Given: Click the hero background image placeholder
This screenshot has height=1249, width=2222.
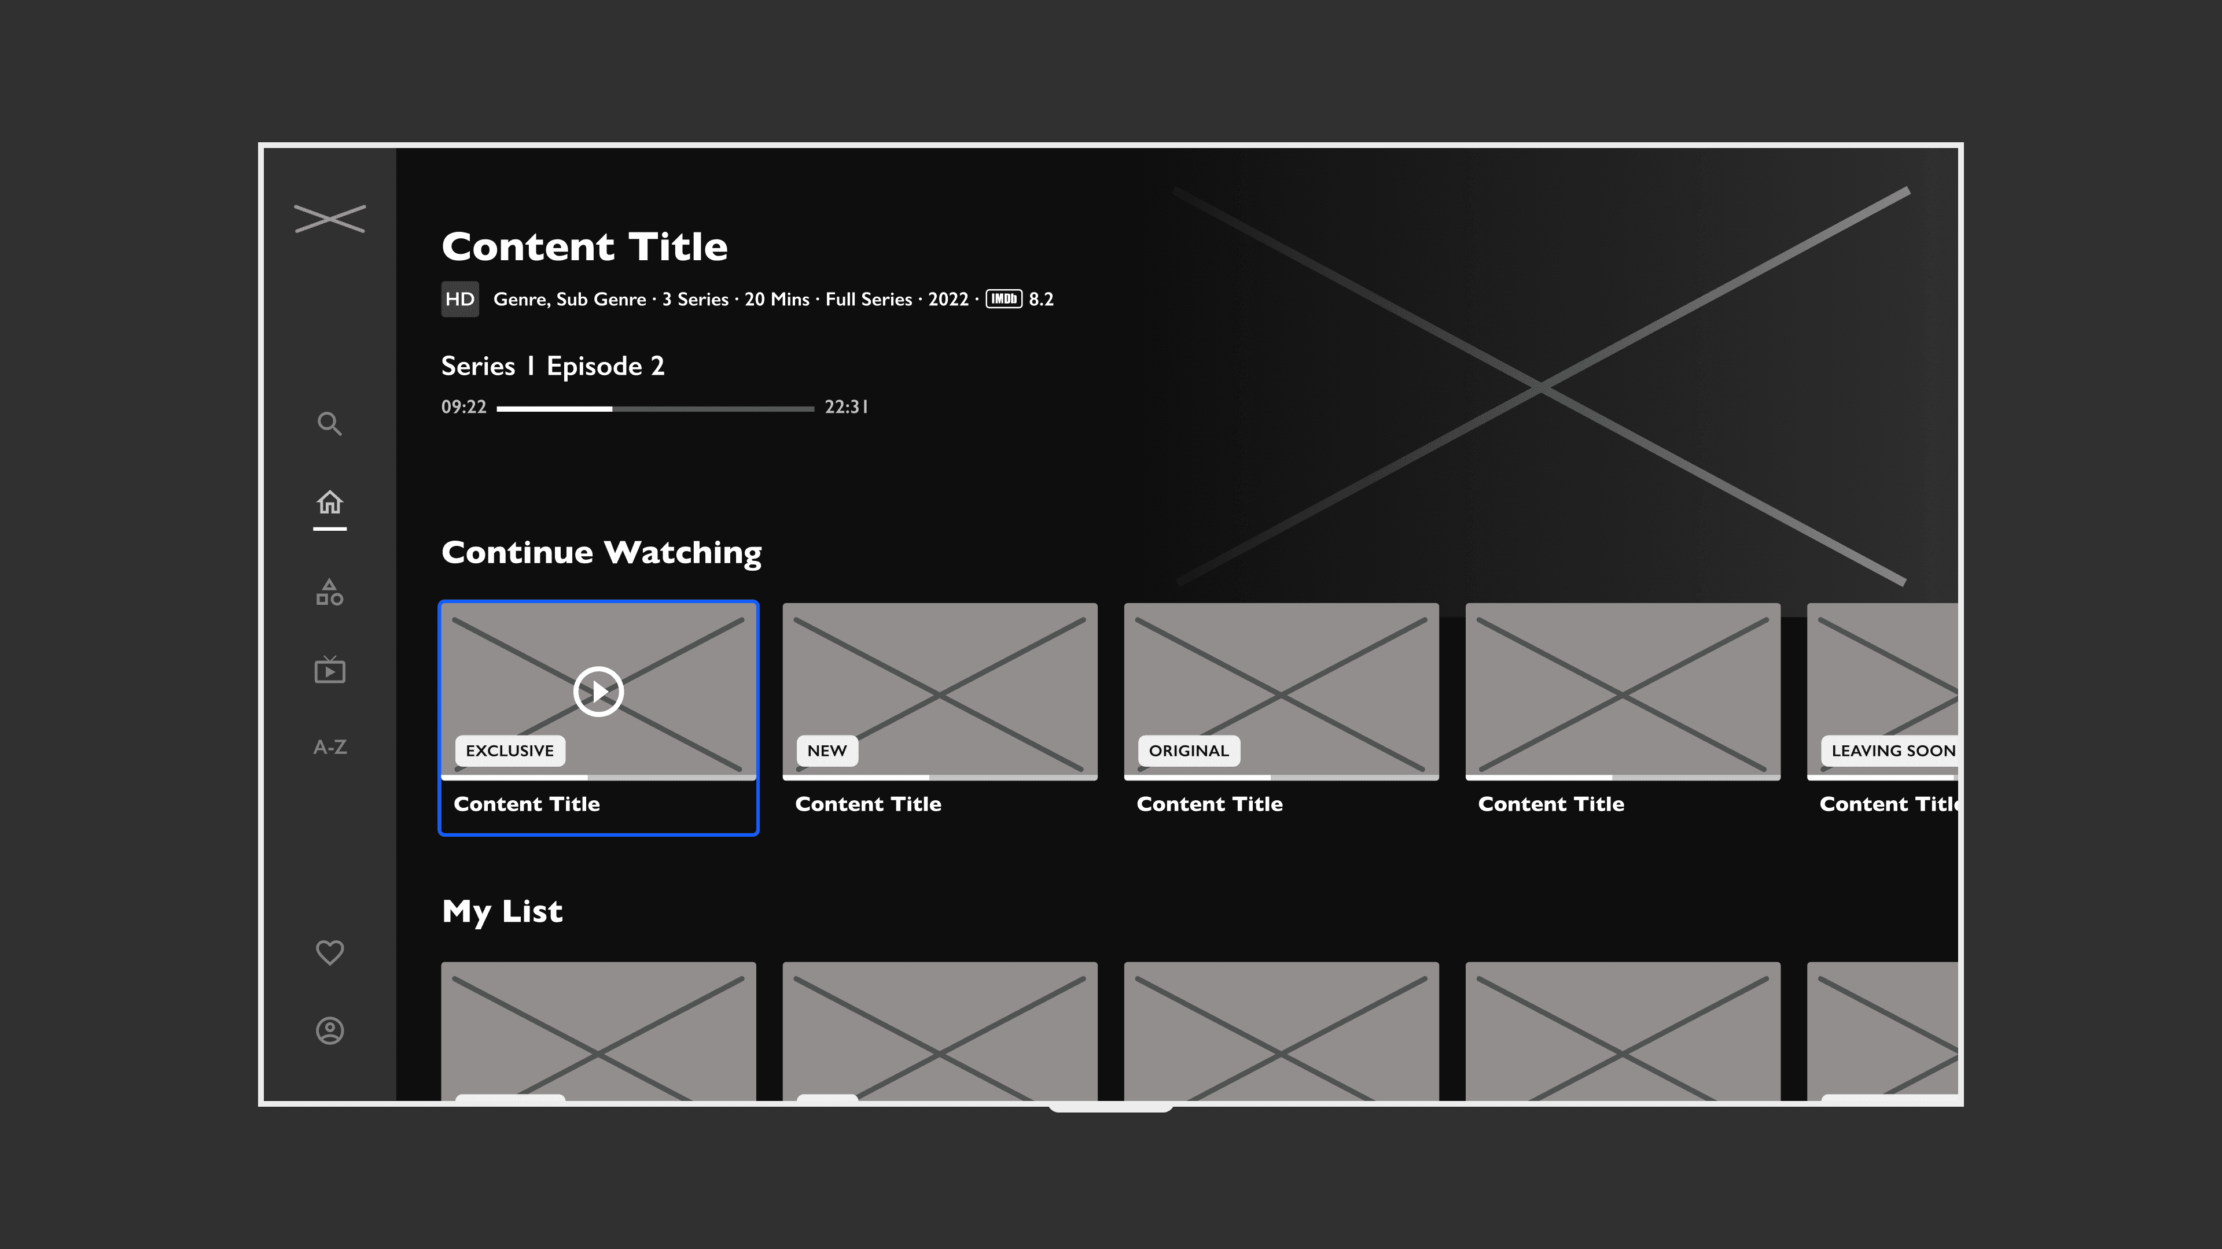Looking at the screenshot, I should click(x=1540, y=388).
